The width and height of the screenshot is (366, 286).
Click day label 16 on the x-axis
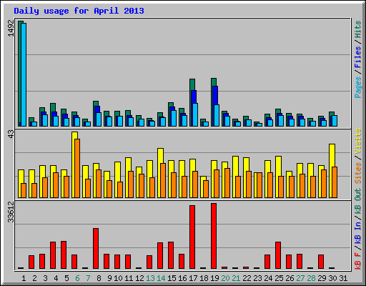point(182,278)
